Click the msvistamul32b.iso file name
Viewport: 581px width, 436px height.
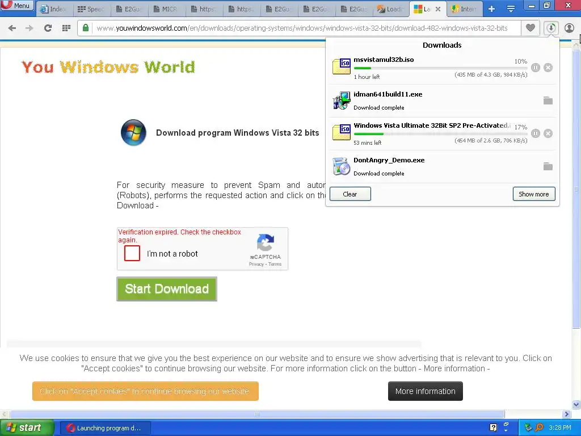click(384, 60)
